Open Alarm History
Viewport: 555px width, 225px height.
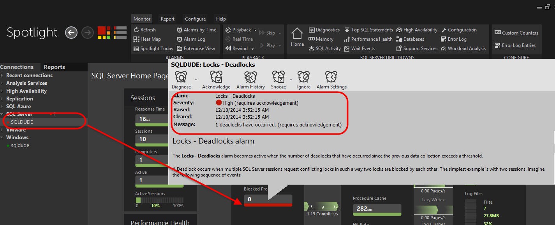250,80
